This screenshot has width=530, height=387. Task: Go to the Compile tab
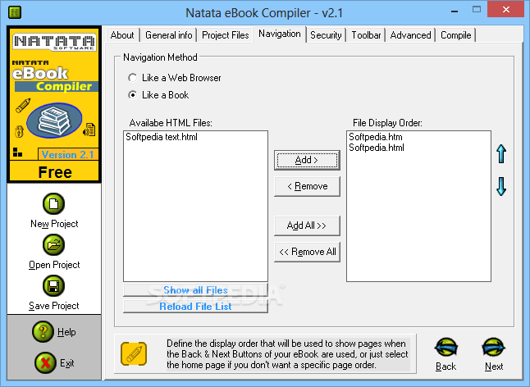[455, 35]
